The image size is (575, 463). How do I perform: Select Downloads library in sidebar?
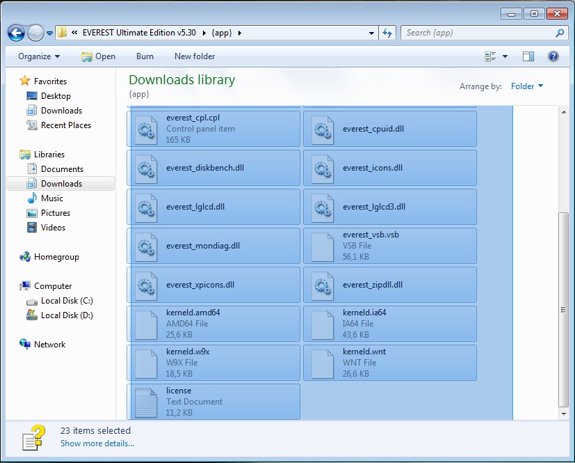tap(60, 184)
